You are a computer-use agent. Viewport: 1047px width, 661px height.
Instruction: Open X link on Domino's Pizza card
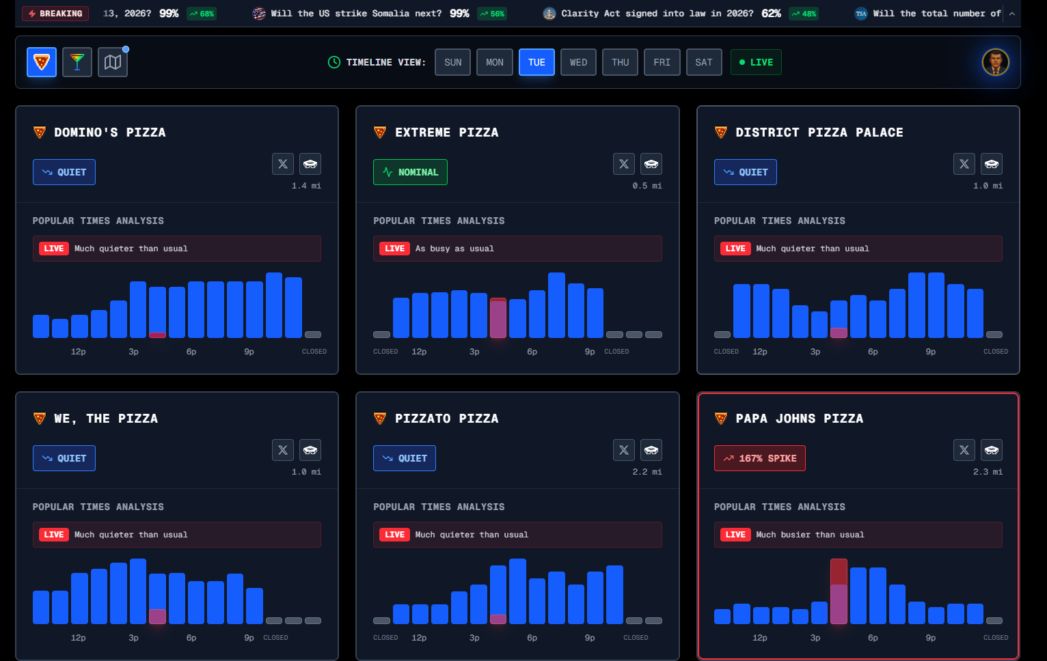(x=283, y=164)
